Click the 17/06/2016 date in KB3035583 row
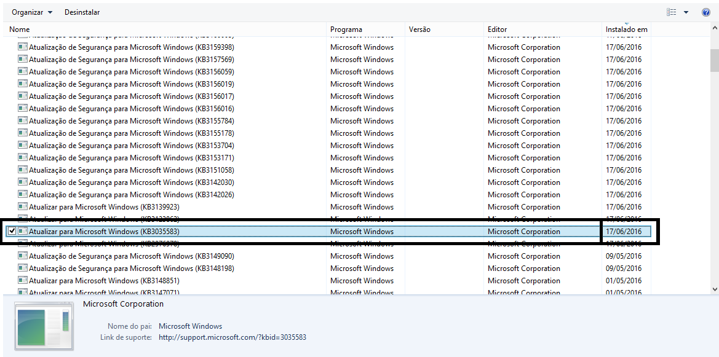This screenshot has width=719, height=357. pos(624,232)
